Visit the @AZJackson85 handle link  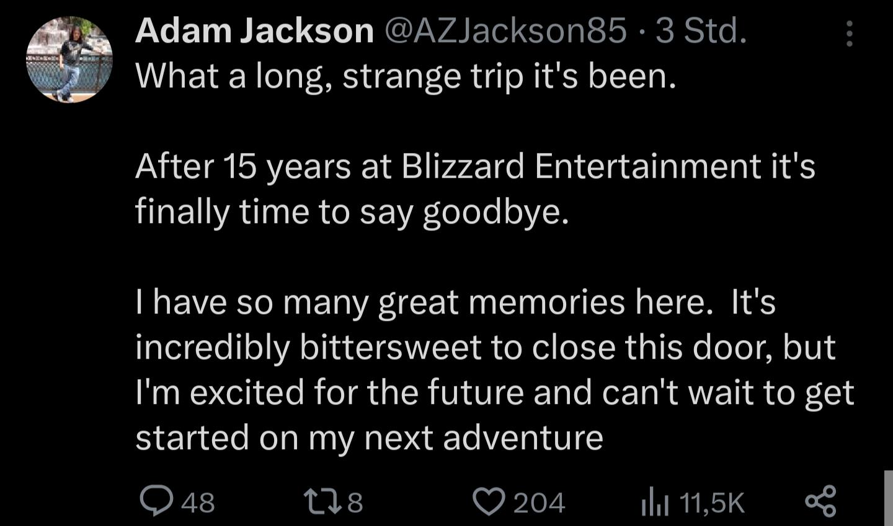click(x=506, y=31)
